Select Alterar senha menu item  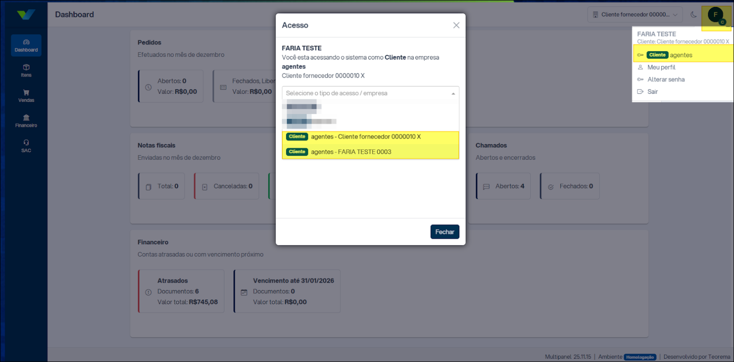point(666,79)
